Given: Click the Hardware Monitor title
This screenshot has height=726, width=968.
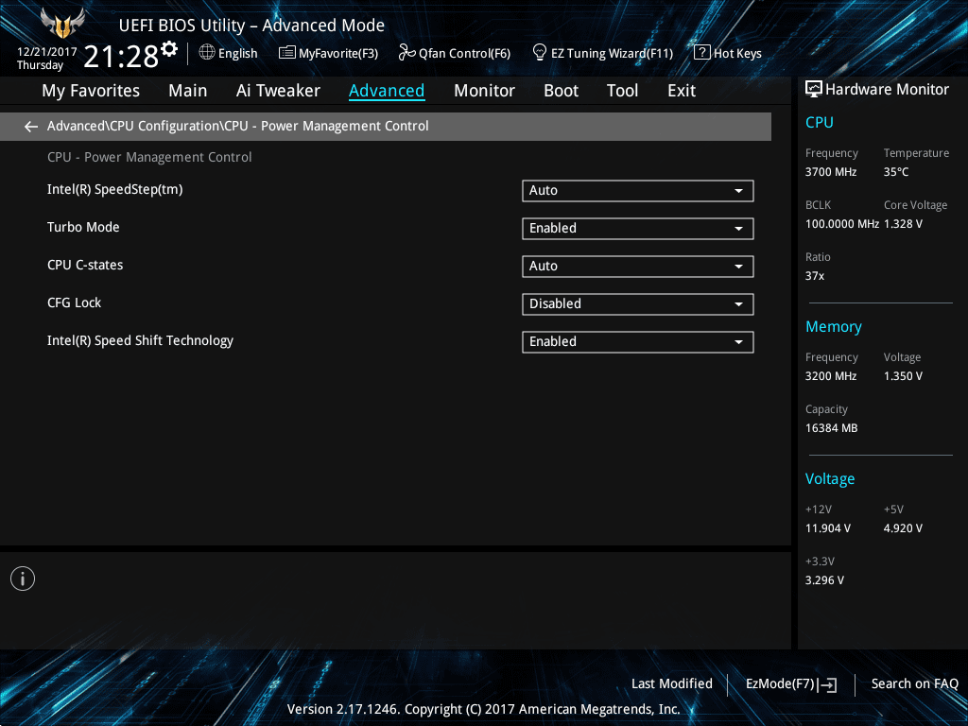Looking at the screenshot, I should tap(887, 90).
